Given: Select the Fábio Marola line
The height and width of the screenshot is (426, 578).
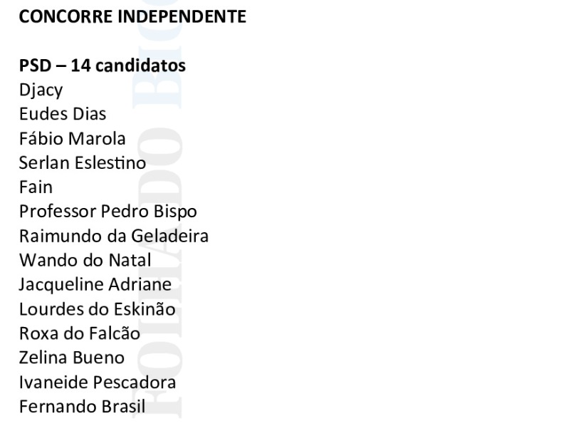Looking at the screenshot, I should tap(72, 138).
